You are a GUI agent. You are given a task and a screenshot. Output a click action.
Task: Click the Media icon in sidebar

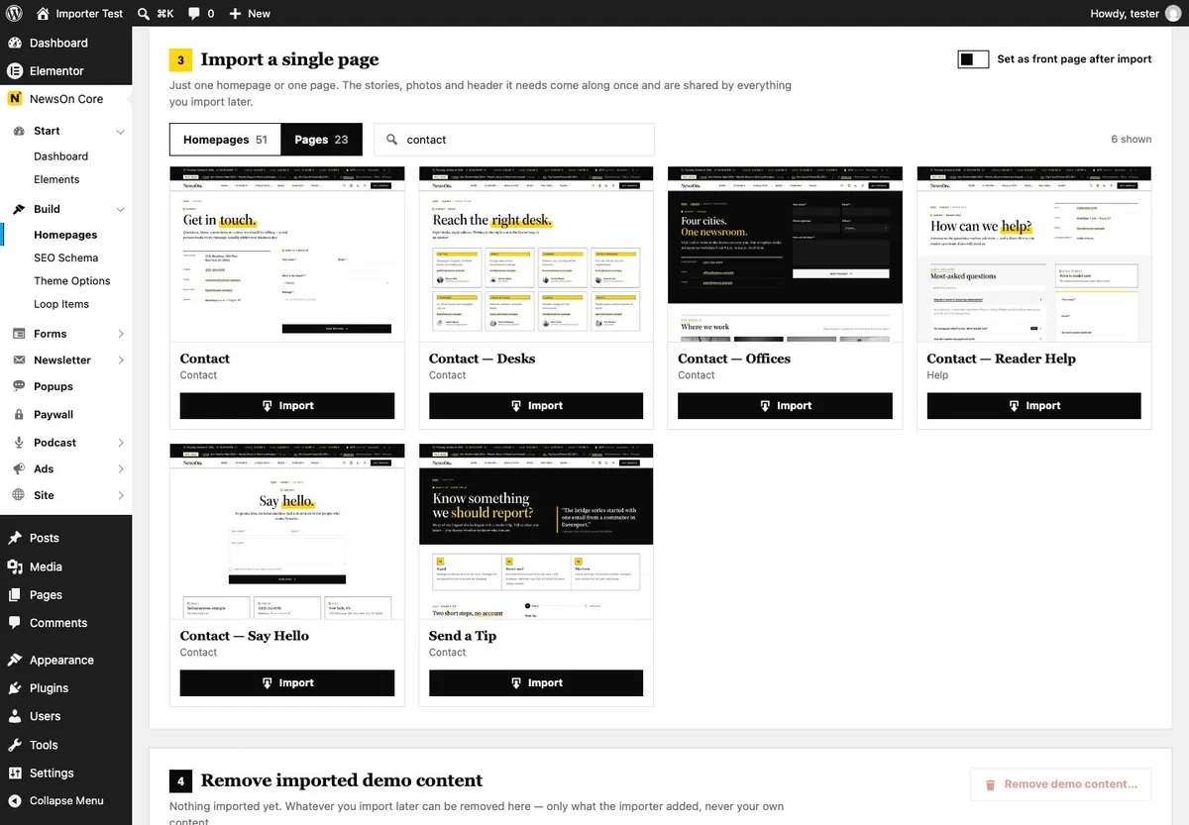tap(15, 567)
